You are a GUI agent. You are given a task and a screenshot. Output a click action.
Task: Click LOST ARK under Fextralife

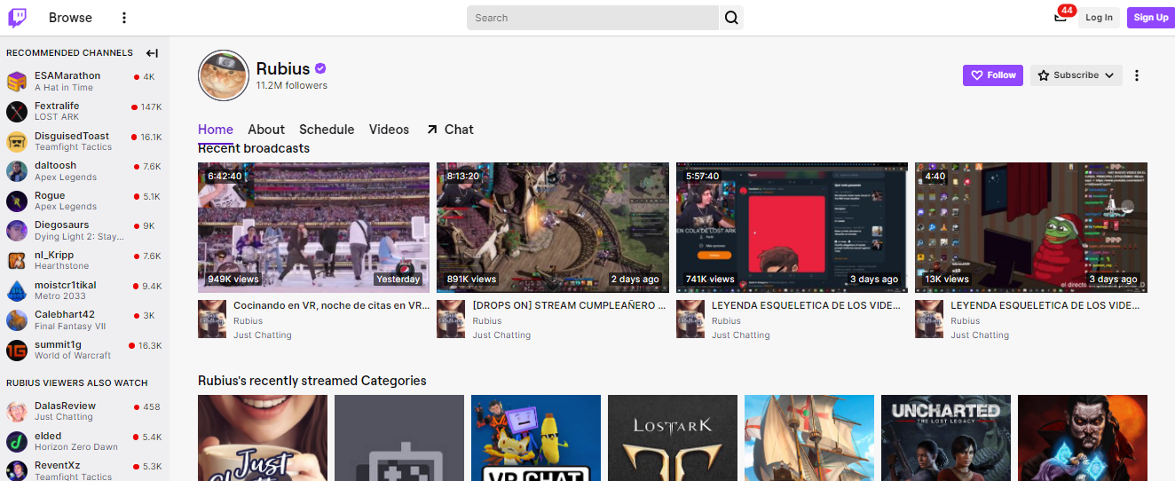(58, 117)
